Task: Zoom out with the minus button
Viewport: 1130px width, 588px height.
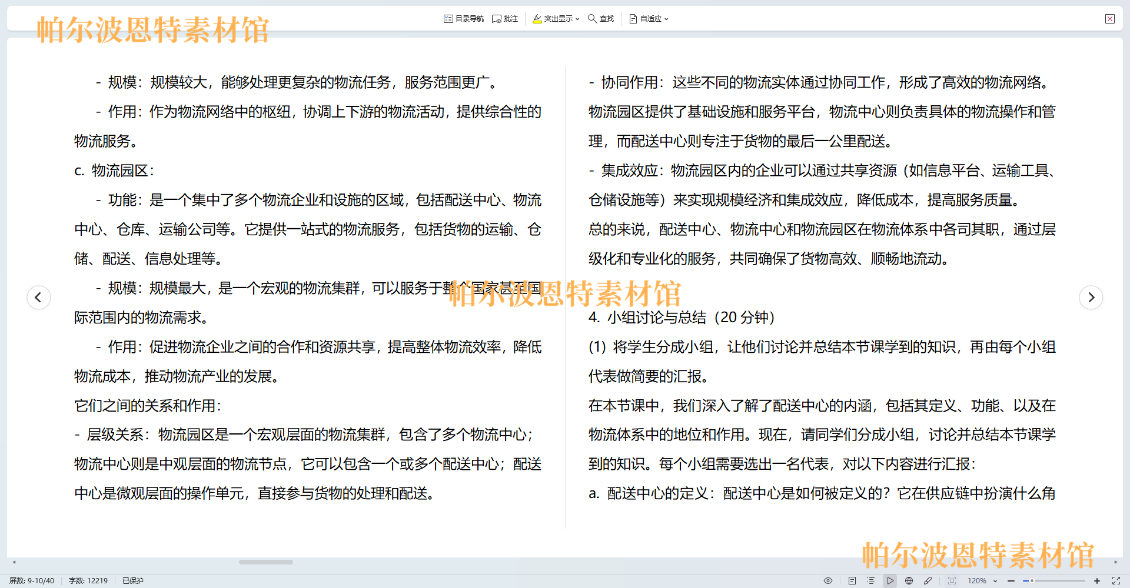Action: [1011, 580]
